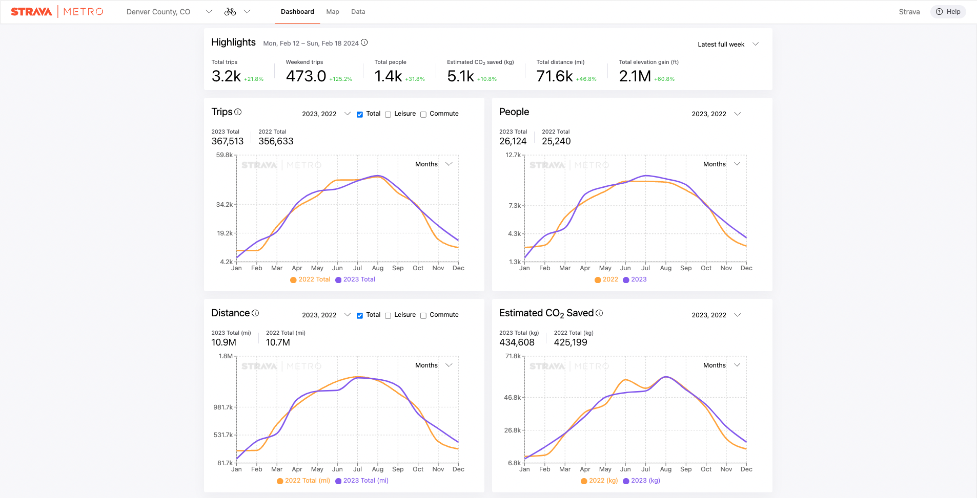Screen dimensions: 977x498
Task: Click the Help question mark icon
Action: [939, 12]
